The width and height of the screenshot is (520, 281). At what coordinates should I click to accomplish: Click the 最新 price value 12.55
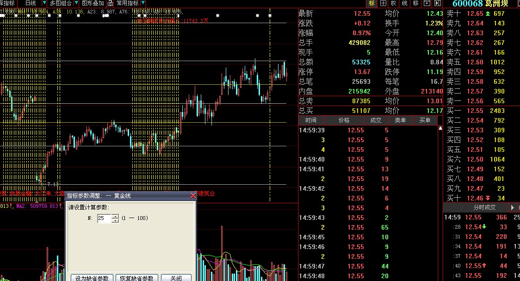[x=362, y=13]
